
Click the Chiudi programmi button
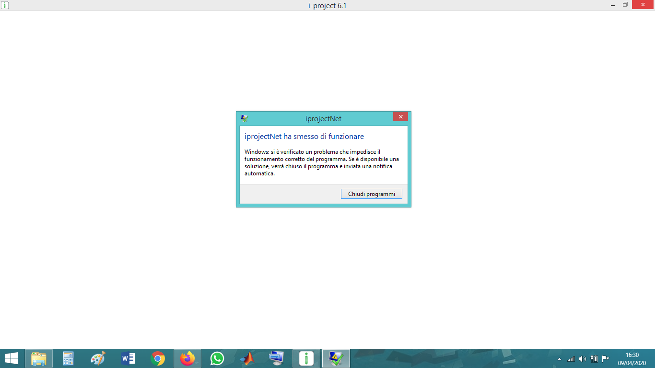pyautogui.click(x=371, y=194)
